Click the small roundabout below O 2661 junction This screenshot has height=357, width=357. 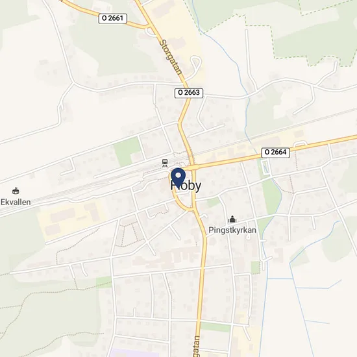click(151, 32)
